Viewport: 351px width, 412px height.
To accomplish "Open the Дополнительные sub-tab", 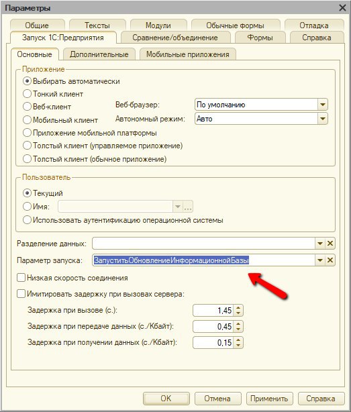I will 99,54.
